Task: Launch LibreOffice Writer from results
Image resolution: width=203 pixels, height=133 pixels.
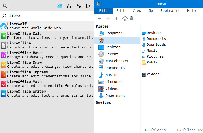Action: pos(47,93)
